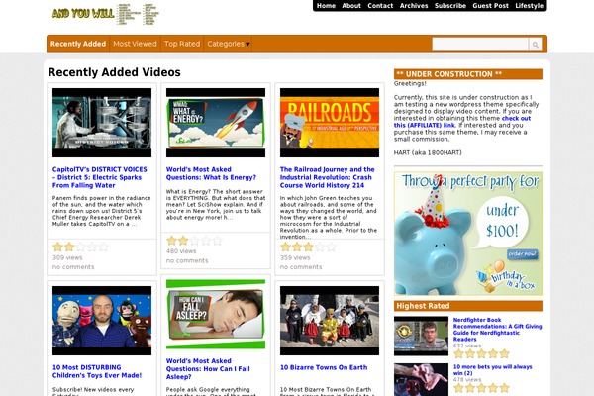Click the birthday in a box piggy bank ad
Image resolution: width=594 pixels, height=396 pixels.
point(468,234)
